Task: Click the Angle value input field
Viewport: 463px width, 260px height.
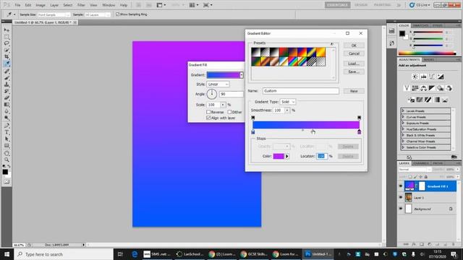Action: (x=231, y=94)
